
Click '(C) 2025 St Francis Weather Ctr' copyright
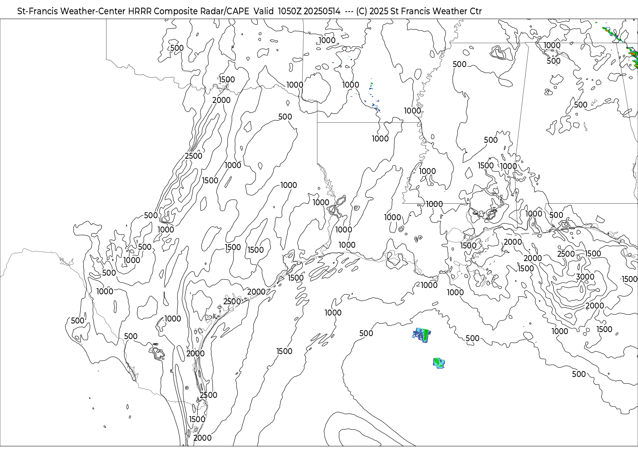point(419,11)
